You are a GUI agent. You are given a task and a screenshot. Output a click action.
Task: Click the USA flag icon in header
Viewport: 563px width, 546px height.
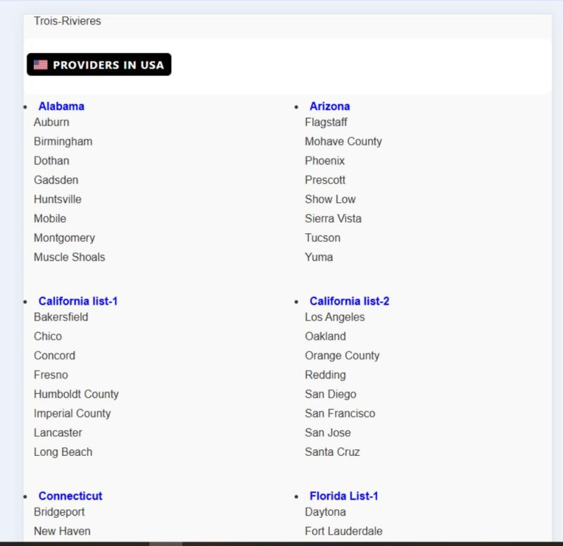[x=41, y=65]
